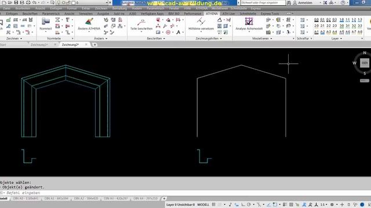Switch to the Express Tools ribbon tab
Image resolution: width=371 pixels, height=208 pixels.
tap(270, 14)
